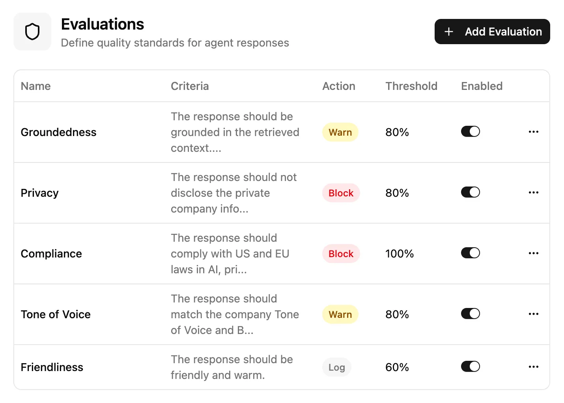Open the options menu for Tone of Voice
This screenshot has width=564, height=403.
[533, 314]
